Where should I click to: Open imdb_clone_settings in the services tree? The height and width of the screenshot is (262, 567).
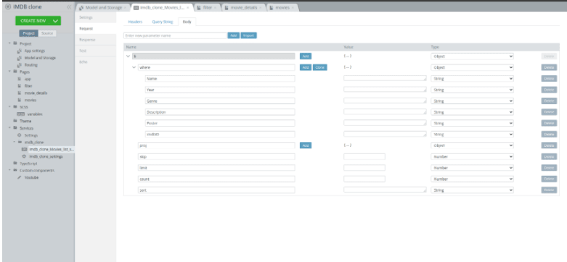pos(46,156)
